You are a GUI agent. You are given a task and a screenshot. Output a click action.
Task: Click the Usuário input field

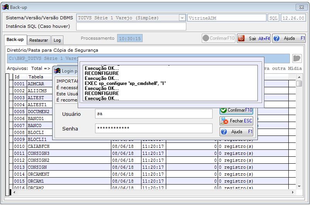click(153, 114)
